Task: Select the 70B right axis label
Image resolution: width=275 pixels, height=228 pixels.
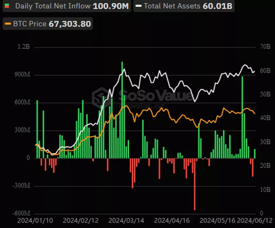Action: 265,47
